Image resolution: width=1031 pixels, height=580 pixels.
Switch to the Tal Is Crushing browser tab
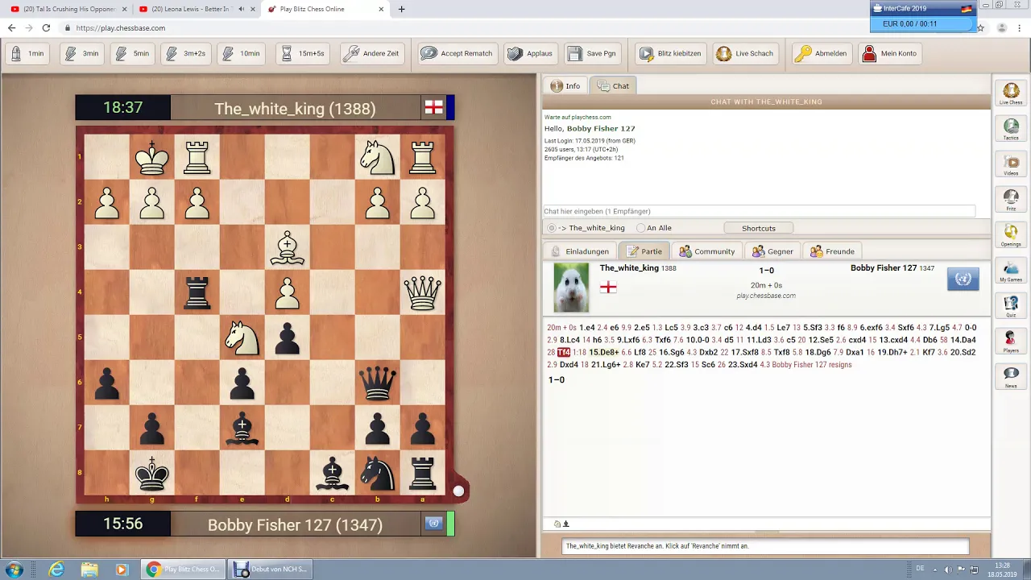coord(69,9)
